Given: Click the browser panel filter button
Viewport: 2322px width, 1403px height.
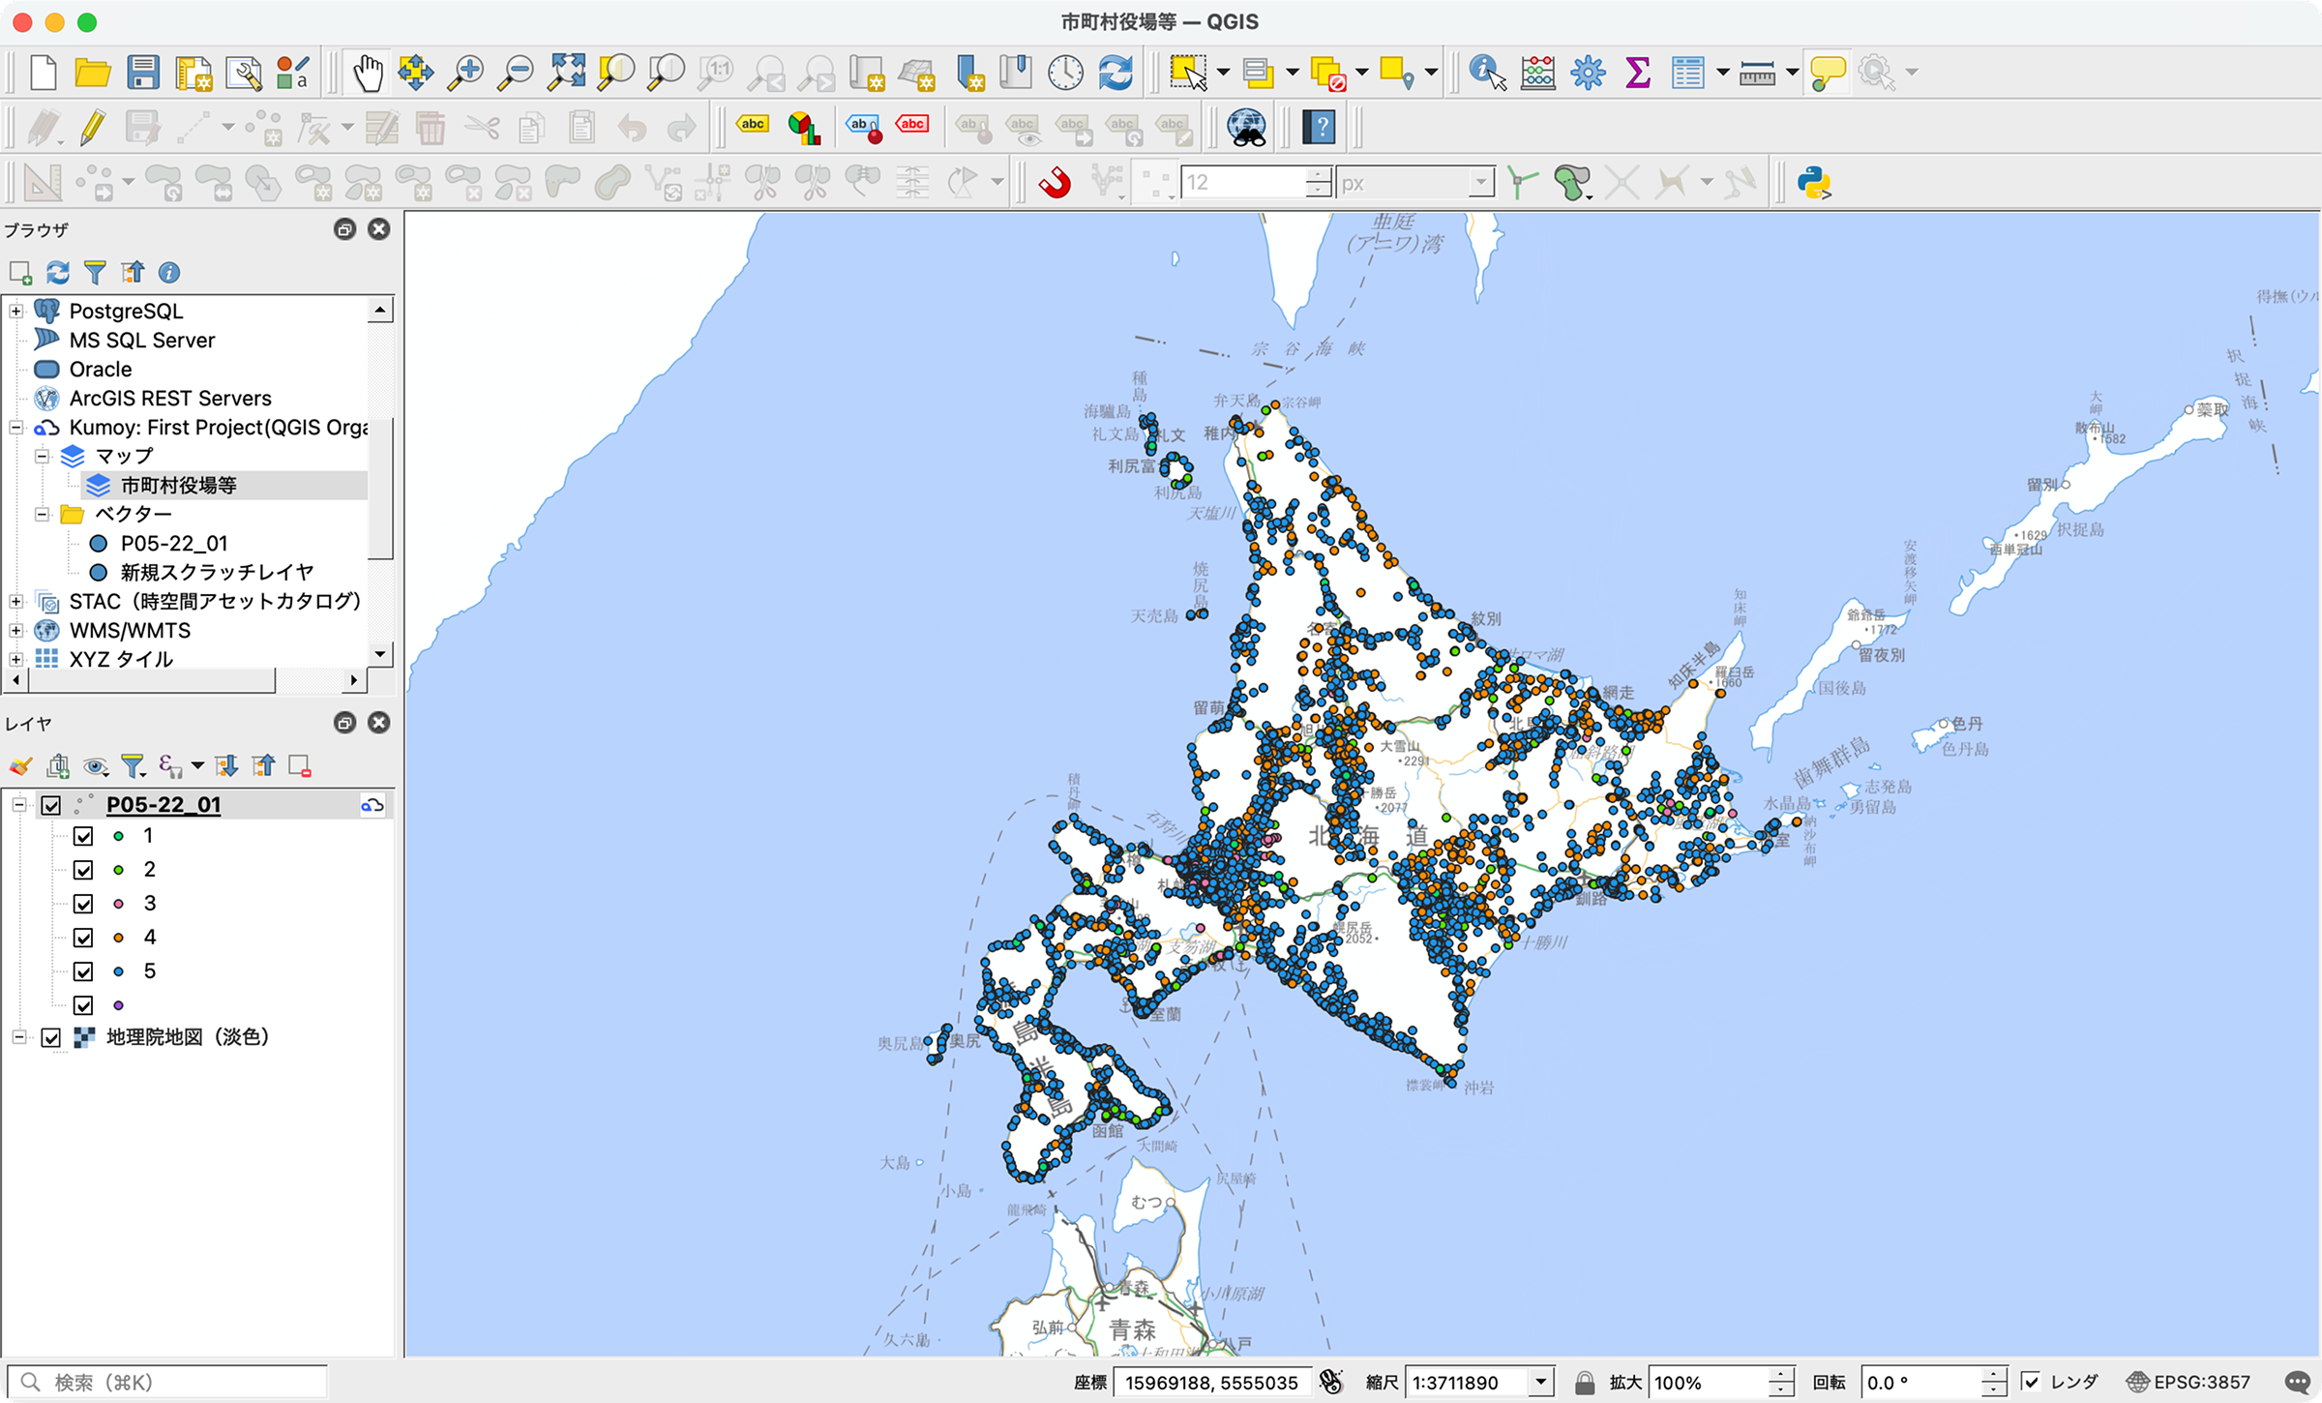Looking at the screenshot, I should coord(94,272).
